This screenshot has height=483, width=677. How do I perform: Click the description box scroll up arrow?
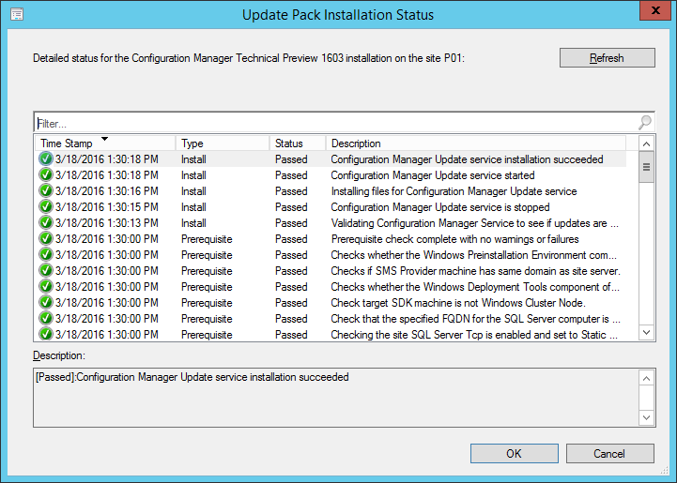[x=646, y=379]
